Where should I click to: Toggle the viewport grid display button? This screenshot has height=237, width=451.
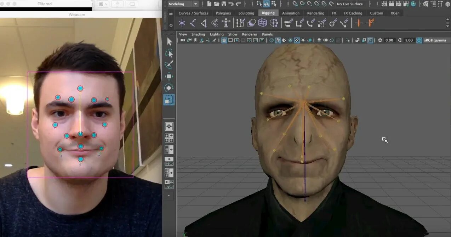tap(224, 40)
